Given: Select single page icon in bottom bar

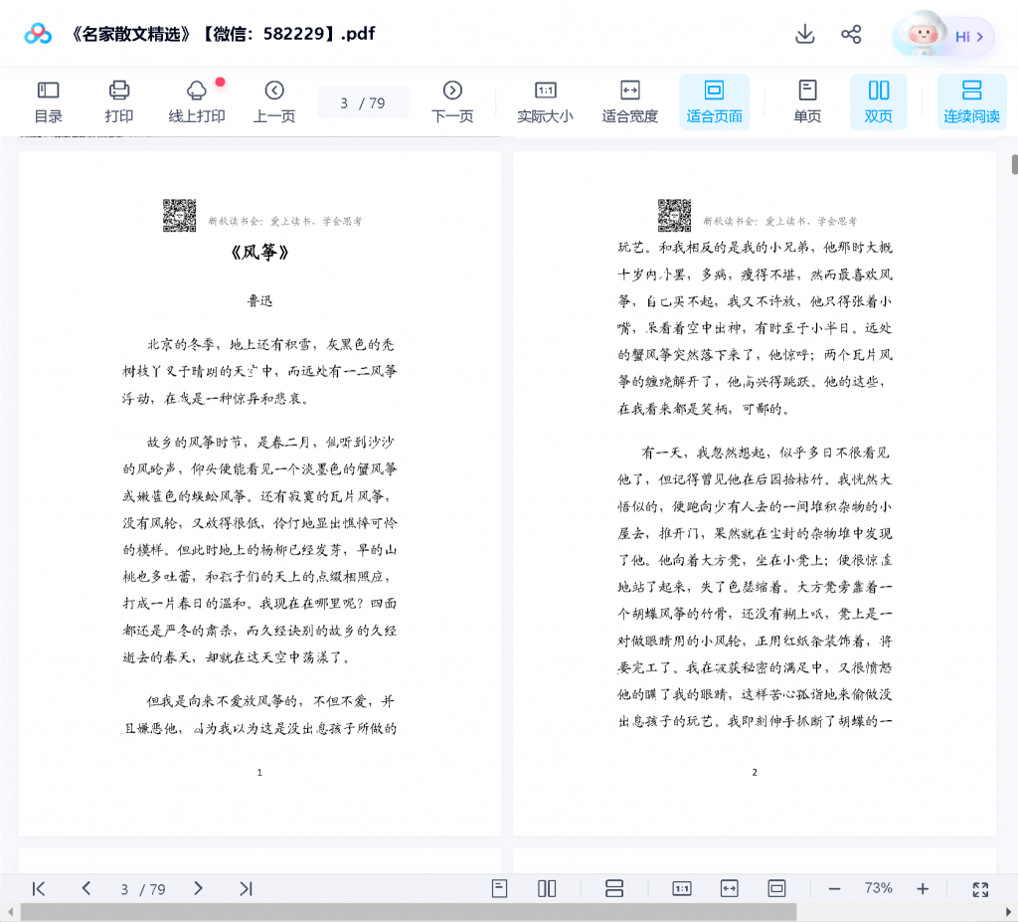Looking at the screenshot, I should 499,888.
